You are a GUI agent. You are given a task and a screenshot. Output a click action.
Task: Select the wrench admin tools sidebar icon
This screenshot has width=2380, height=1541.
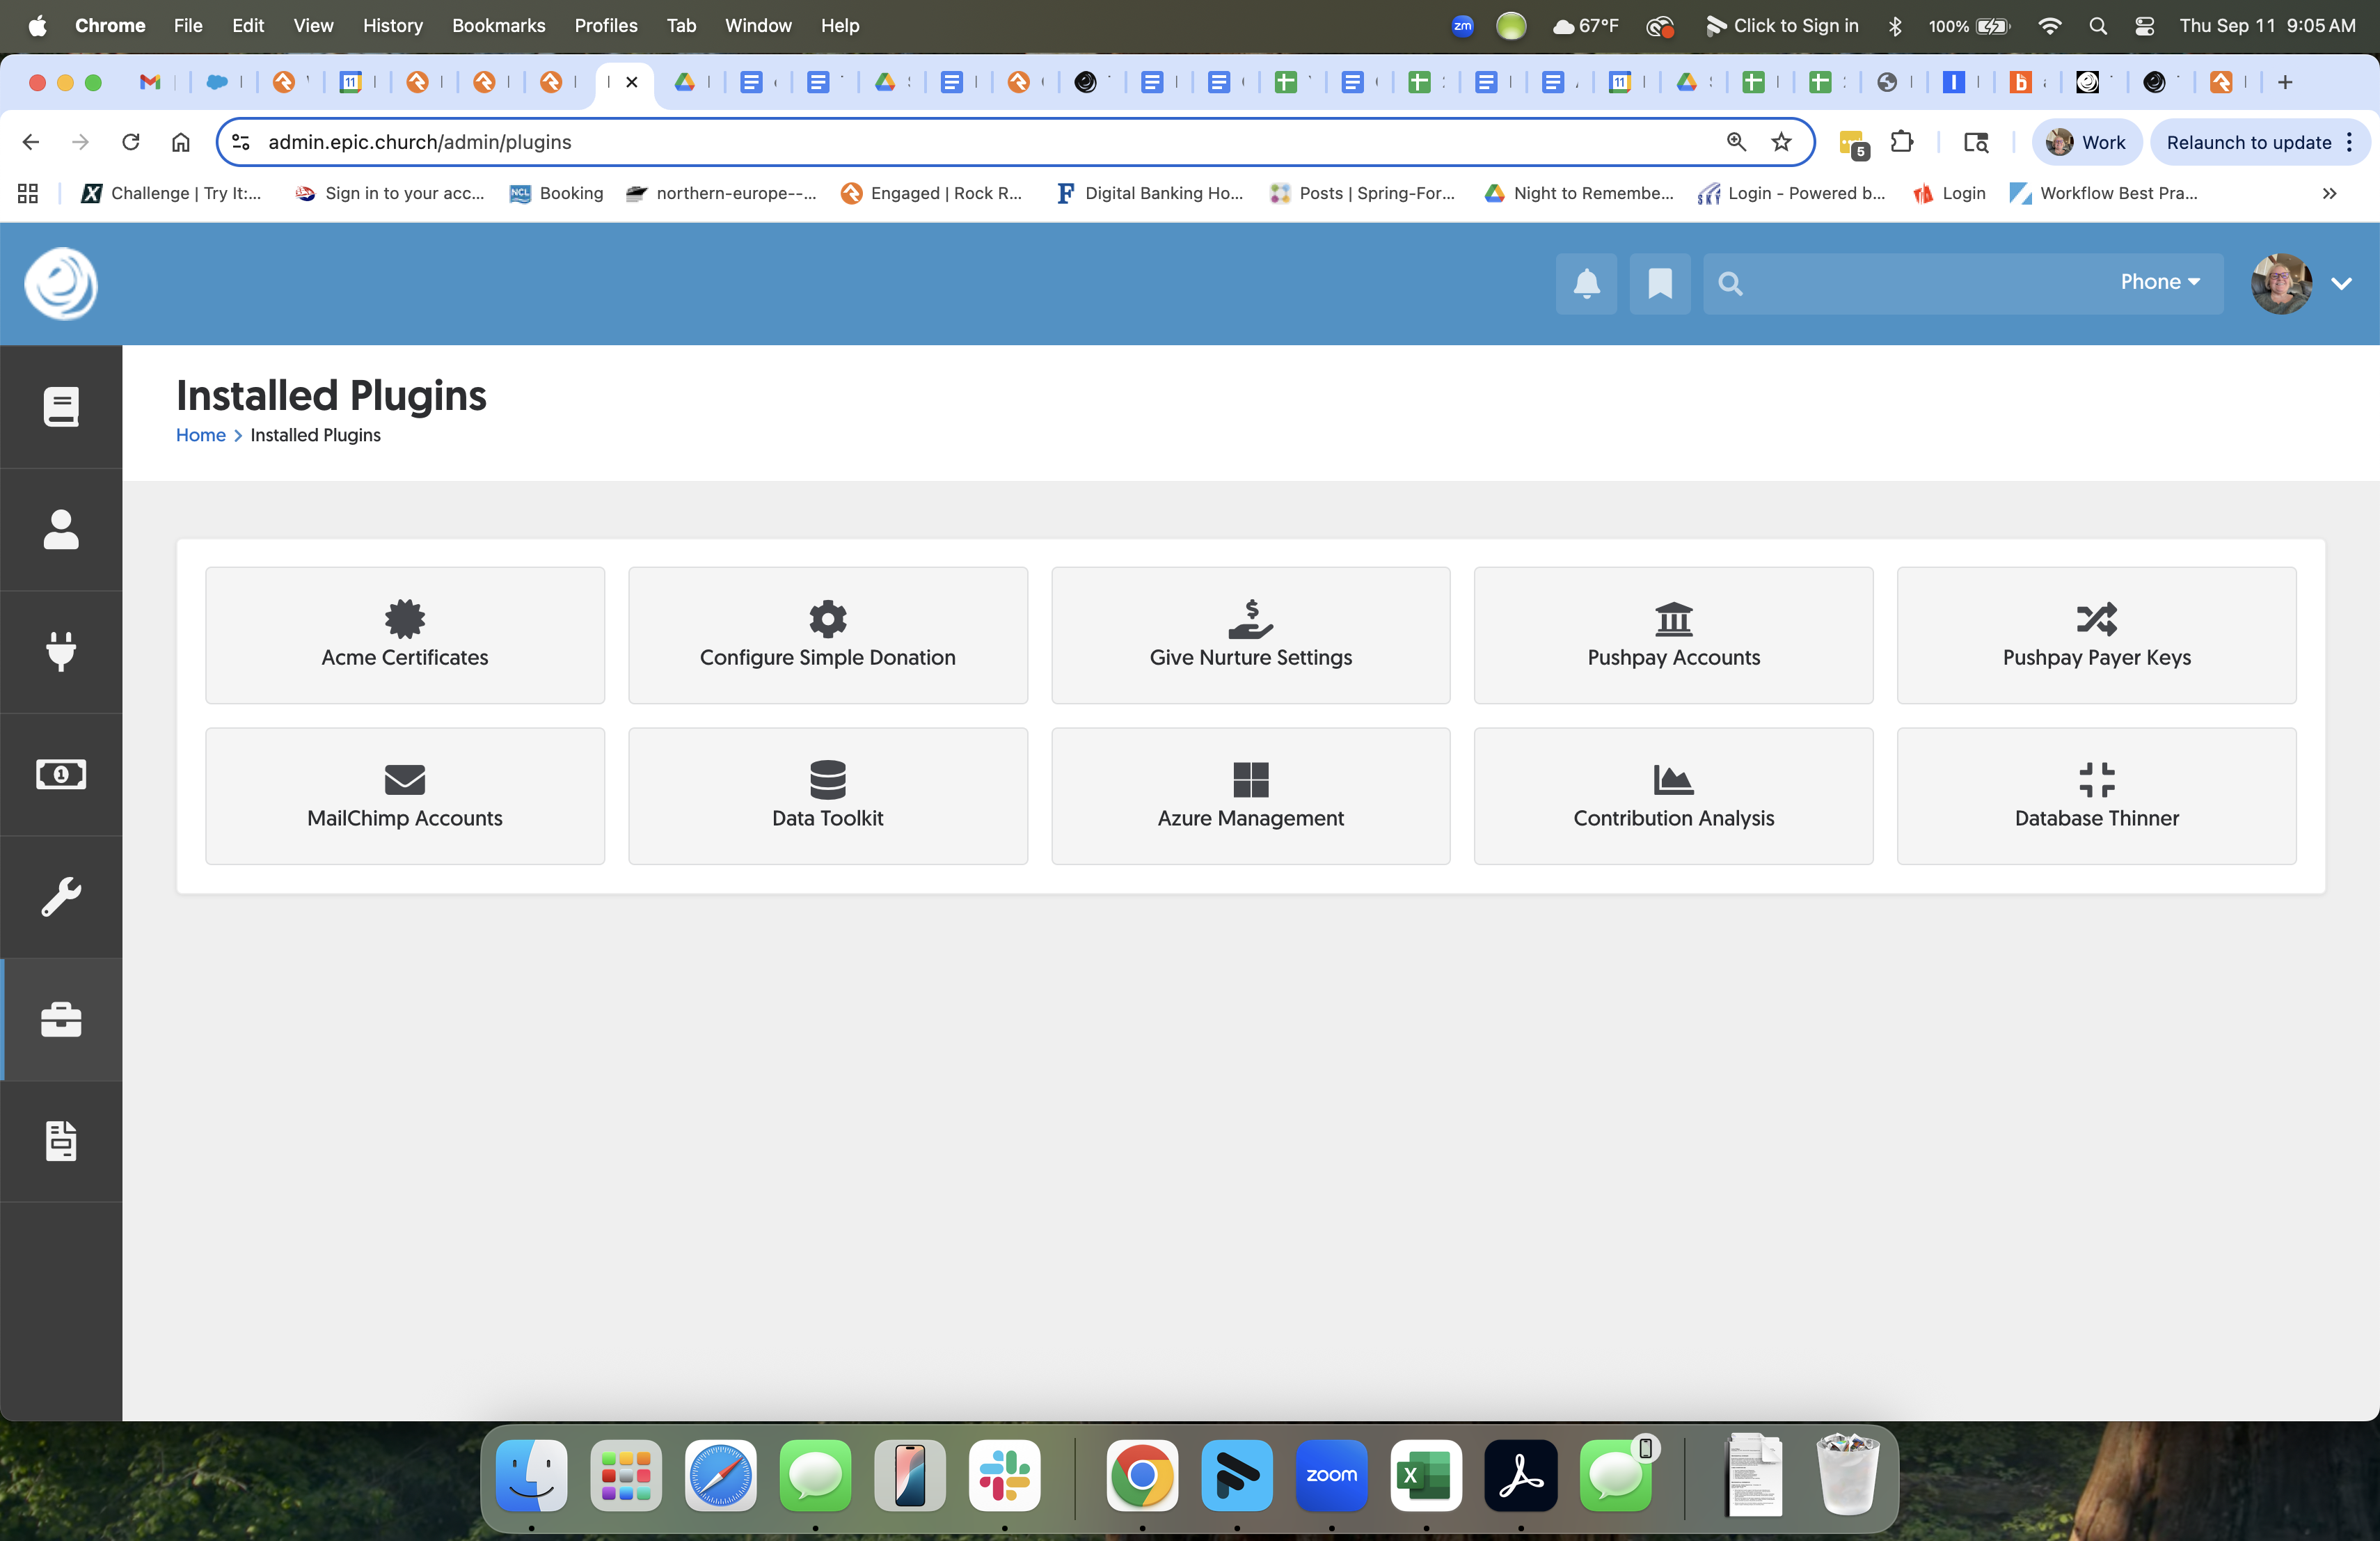click(x=61, y=896)
